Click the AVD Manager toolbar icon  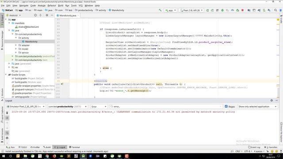264,10
